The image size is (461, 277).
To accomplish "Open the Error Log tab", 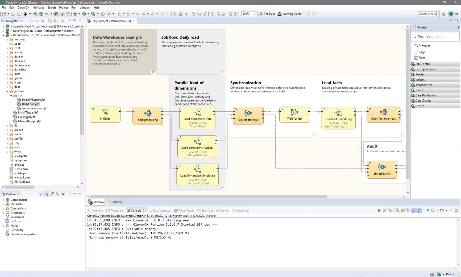I will click(205, 211).
